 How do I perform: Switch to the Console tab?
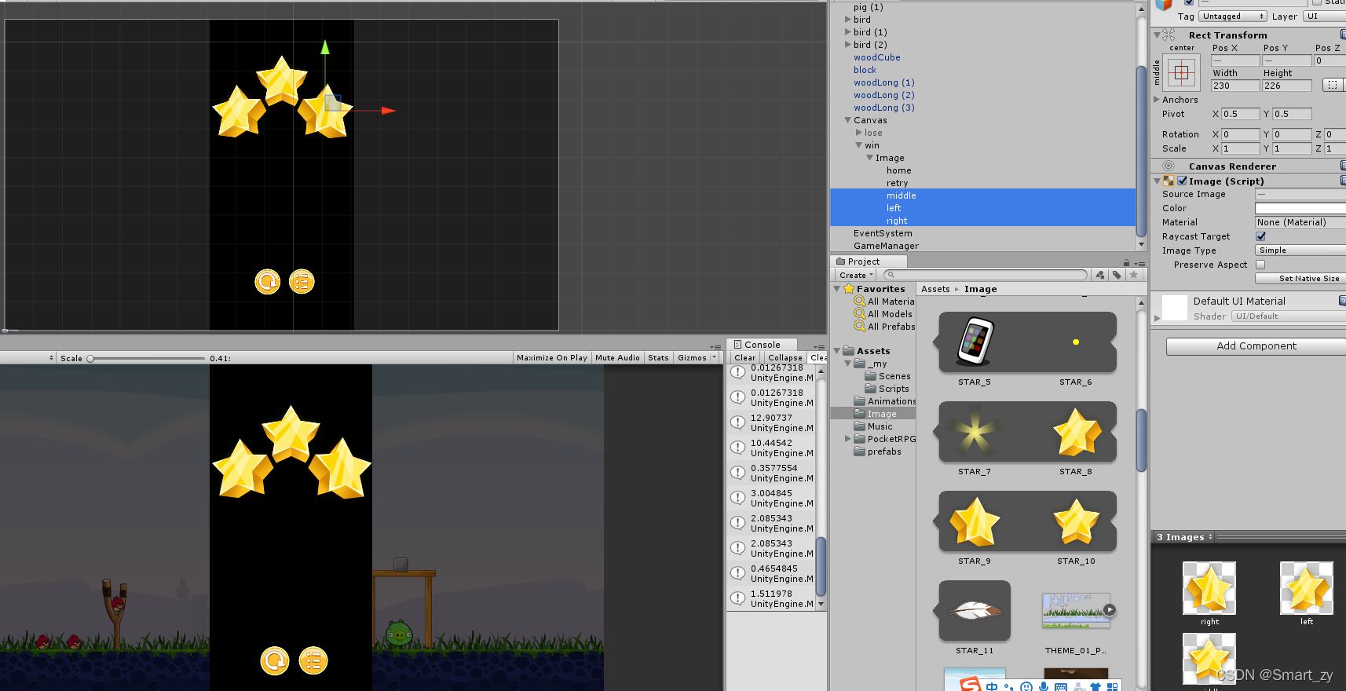(x=762, y=344)
